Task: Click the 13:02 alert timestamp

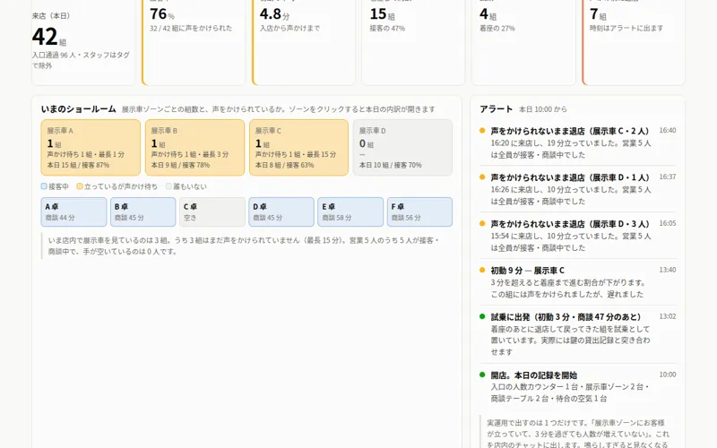Action: click(667, 316)
